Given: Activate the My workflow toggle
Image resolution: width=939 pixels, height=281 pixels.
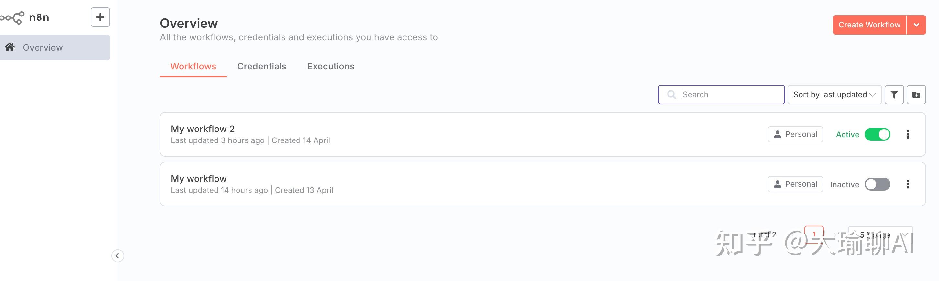Looking at the screenshot, I should click(877, 184).
